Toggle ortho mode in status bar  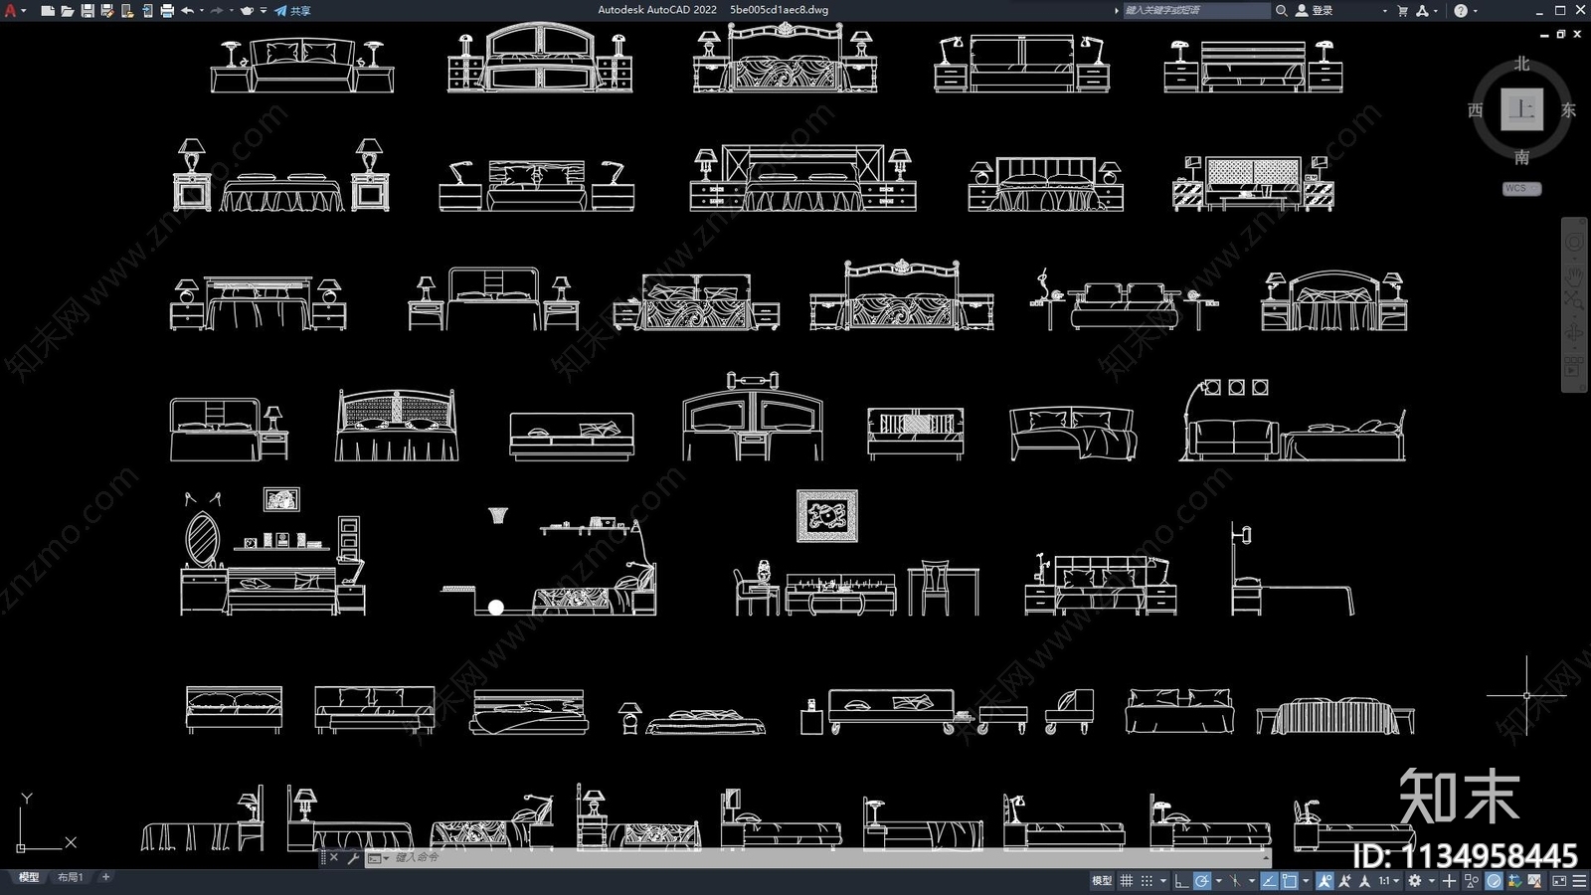(1181, 880)
